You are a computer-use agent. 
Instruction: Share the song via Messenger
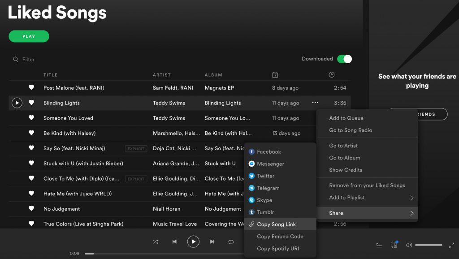click(280, 164)
